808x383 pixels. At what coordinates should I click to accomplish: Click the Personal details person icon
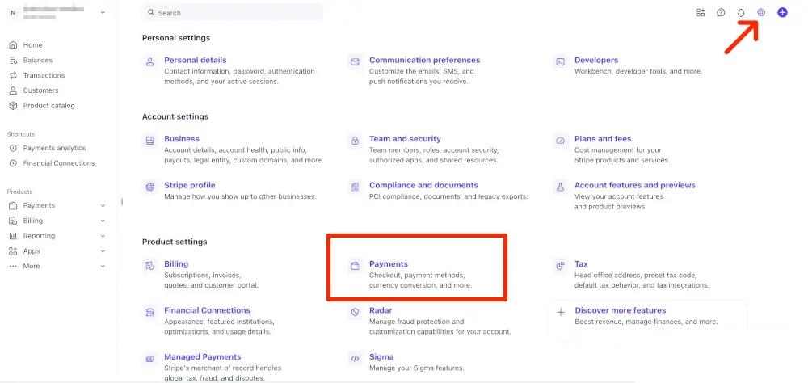(150, 62)
